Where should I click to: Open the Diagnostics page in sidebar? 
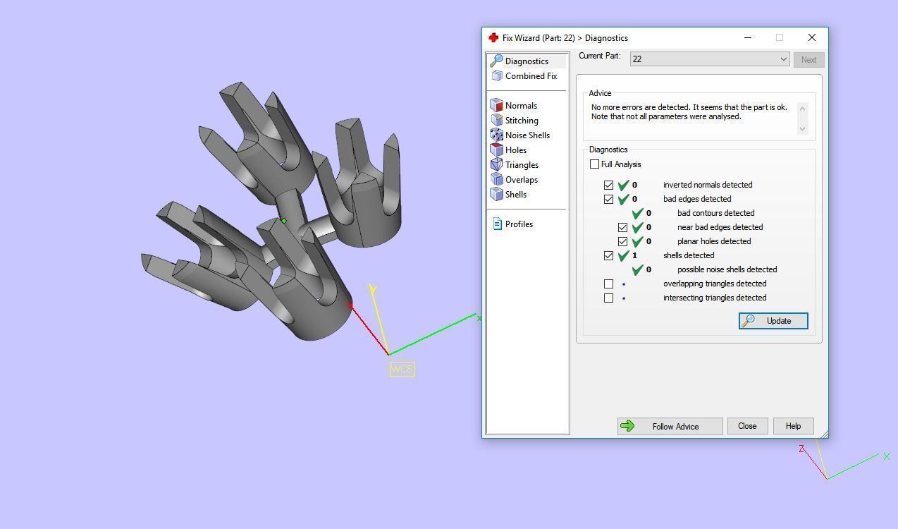coord(527,61)
